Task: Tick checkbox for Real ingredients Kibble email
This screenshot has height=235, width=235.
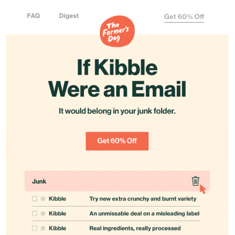Action: 34,228
